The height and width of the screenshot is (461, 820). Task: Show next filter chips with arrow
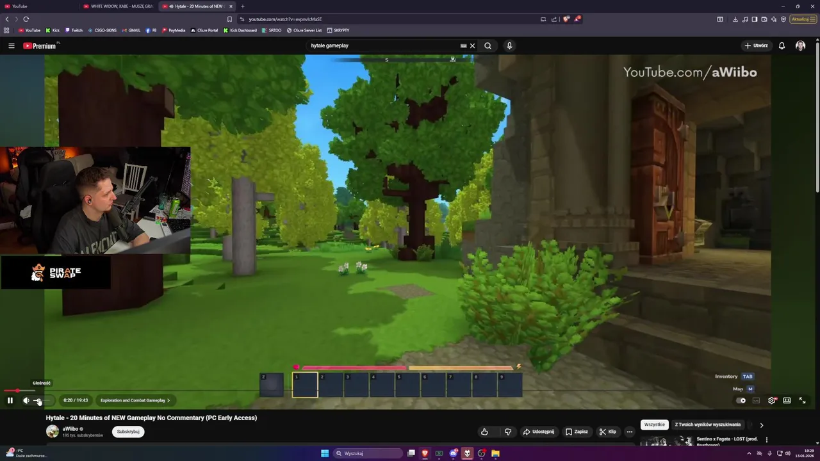(761, 425)
